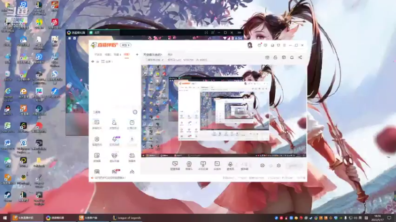The image size is (396, 222).
Task: Click the stream title 天空是灰色的
Action: click(x=152, y=55)
